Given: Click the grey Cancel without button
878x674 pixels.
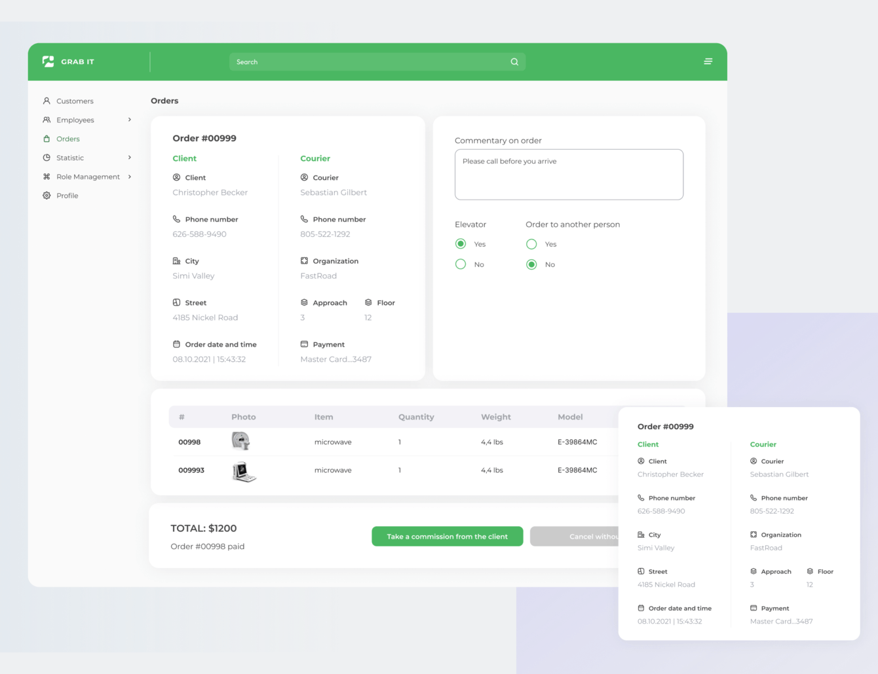Looking at the screenshot, I should [x=575, y=537].
